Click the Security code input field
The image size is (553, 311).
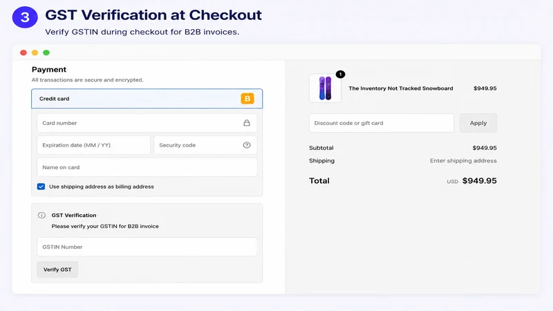coord(205,145)
